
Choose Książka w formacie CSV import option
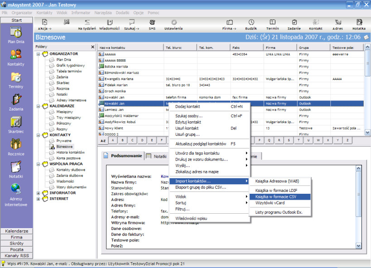point(280,197)
